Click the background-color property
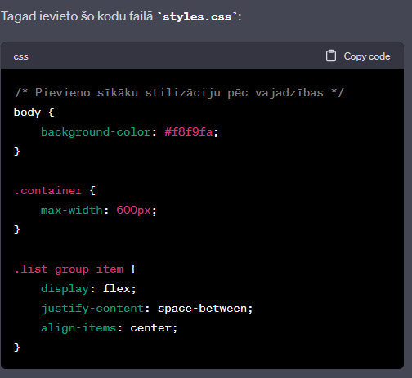This screenshot has width=412, height=378. coord(96,132)
